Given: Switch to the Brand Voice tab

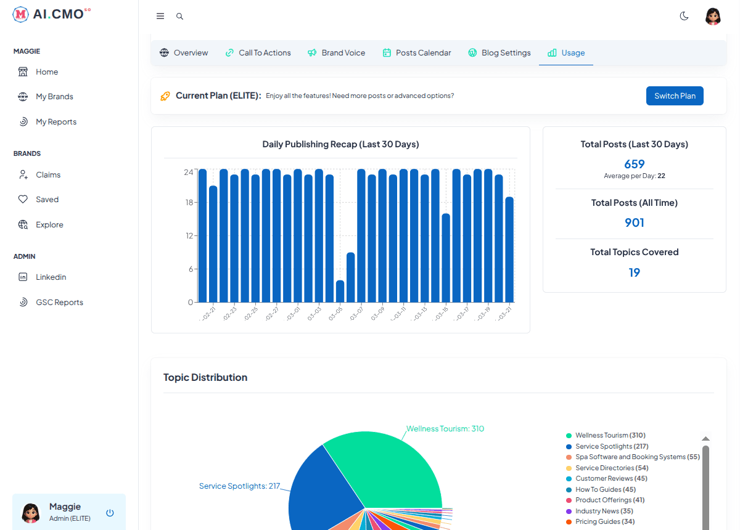Looking at the screenshot, I should (336, 52).
